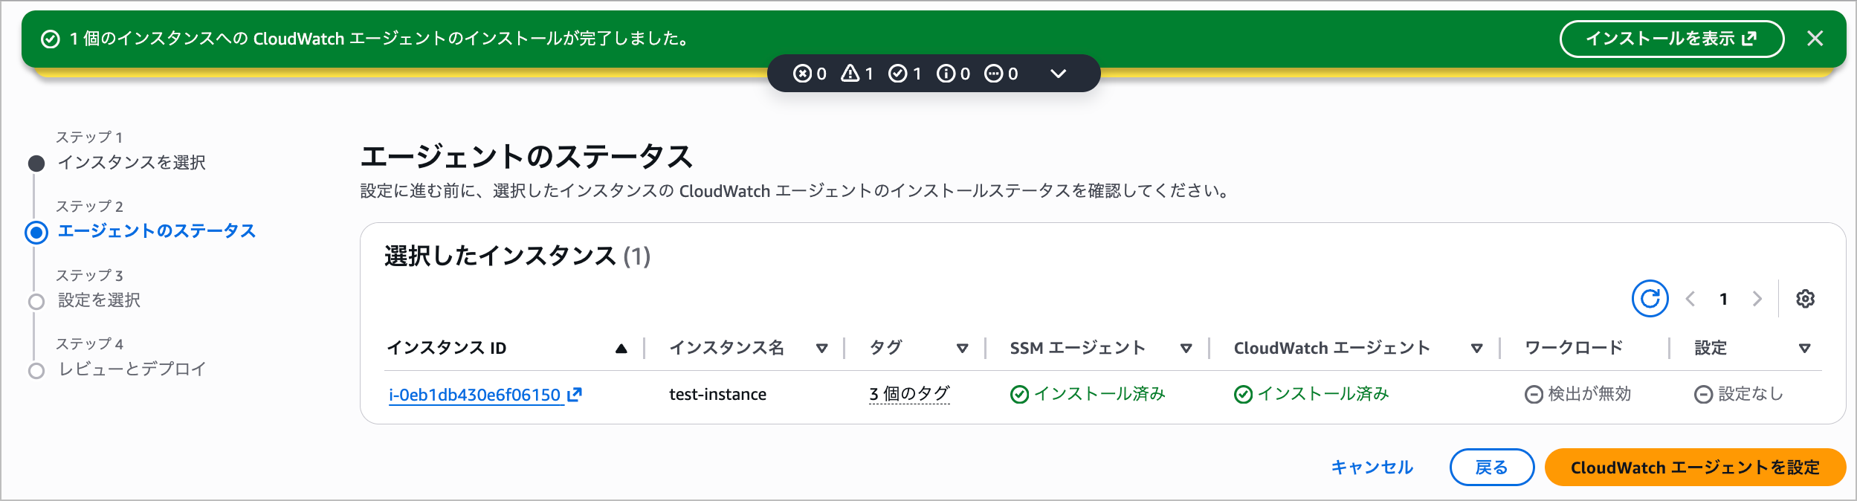The width and height of the screenshot is (1857, 501).
Task: Click the info count icon in status pill
Action: tap(946, 74)
